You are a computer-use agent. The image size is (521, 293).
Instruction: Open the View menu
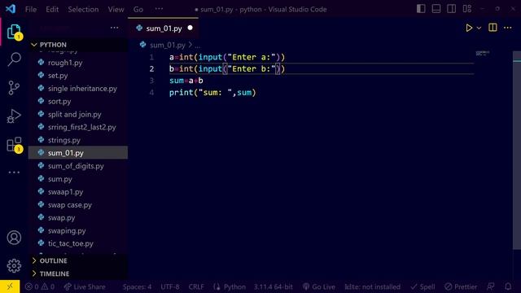pos(116,9)
